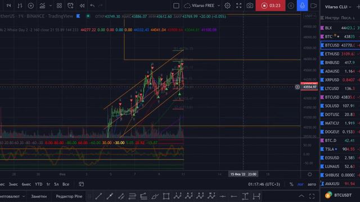Create a price alert
This screenshot has height=202, width=360.
point(70,6)
